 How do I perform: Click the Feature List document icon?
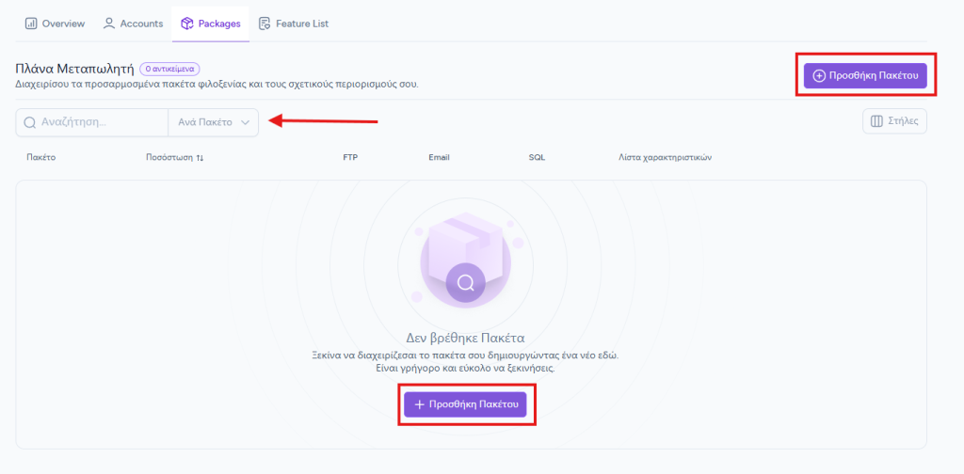(265, 24)
